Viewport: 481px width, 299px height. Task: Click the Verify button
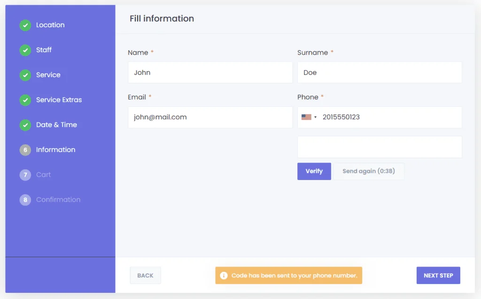314,171
